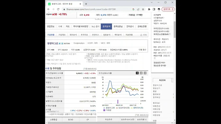This screenshot has height=124, width=221.
Task: Switch chart to view 1
Action: pyautogui.click(x=137, y=73)
